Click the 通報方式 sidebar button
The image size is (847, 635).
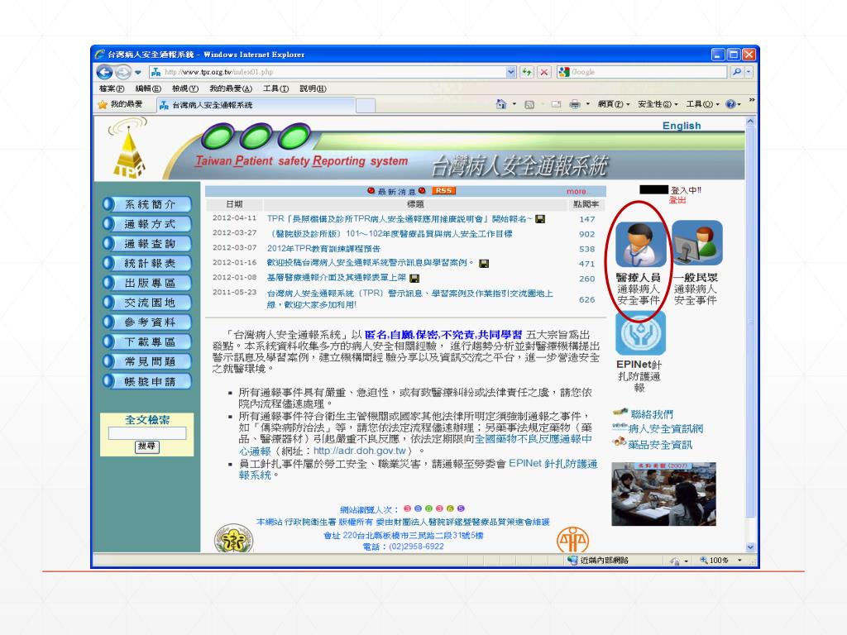point(147,224)
